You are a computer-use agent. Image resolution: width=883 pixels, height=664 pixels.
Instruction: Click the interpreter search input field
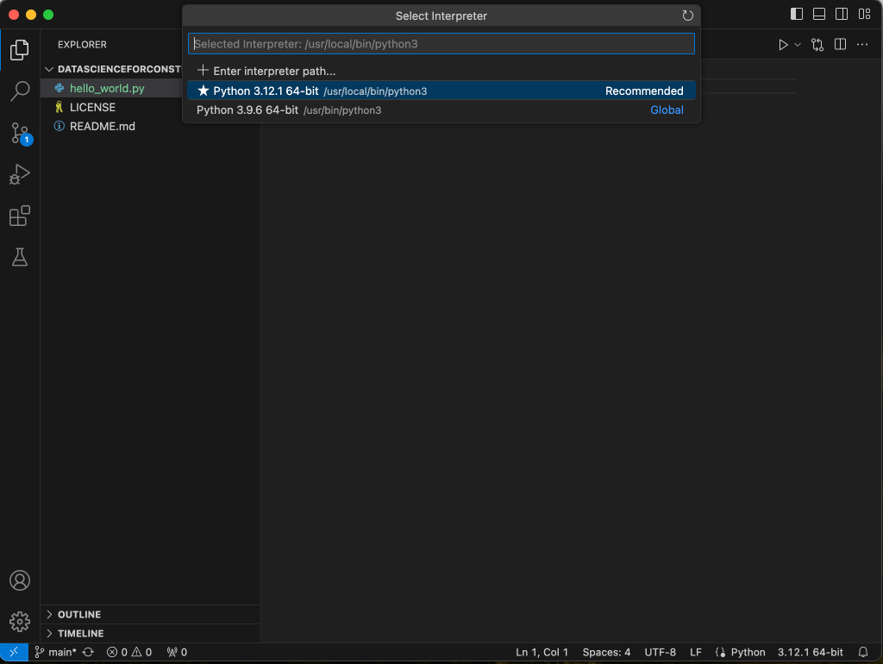point(441,44)
